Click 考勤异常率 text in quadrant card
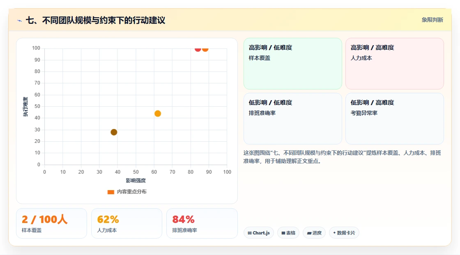Viewport: 460px width, 255px height. click(x=364, y=113)
